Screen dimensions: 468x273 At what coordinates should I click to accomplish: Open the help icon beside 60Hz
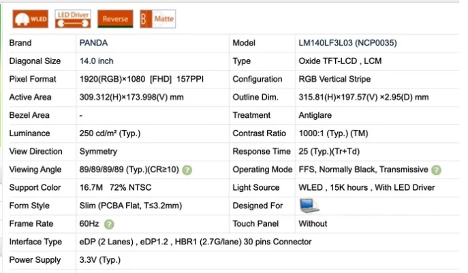coord(109,223)
